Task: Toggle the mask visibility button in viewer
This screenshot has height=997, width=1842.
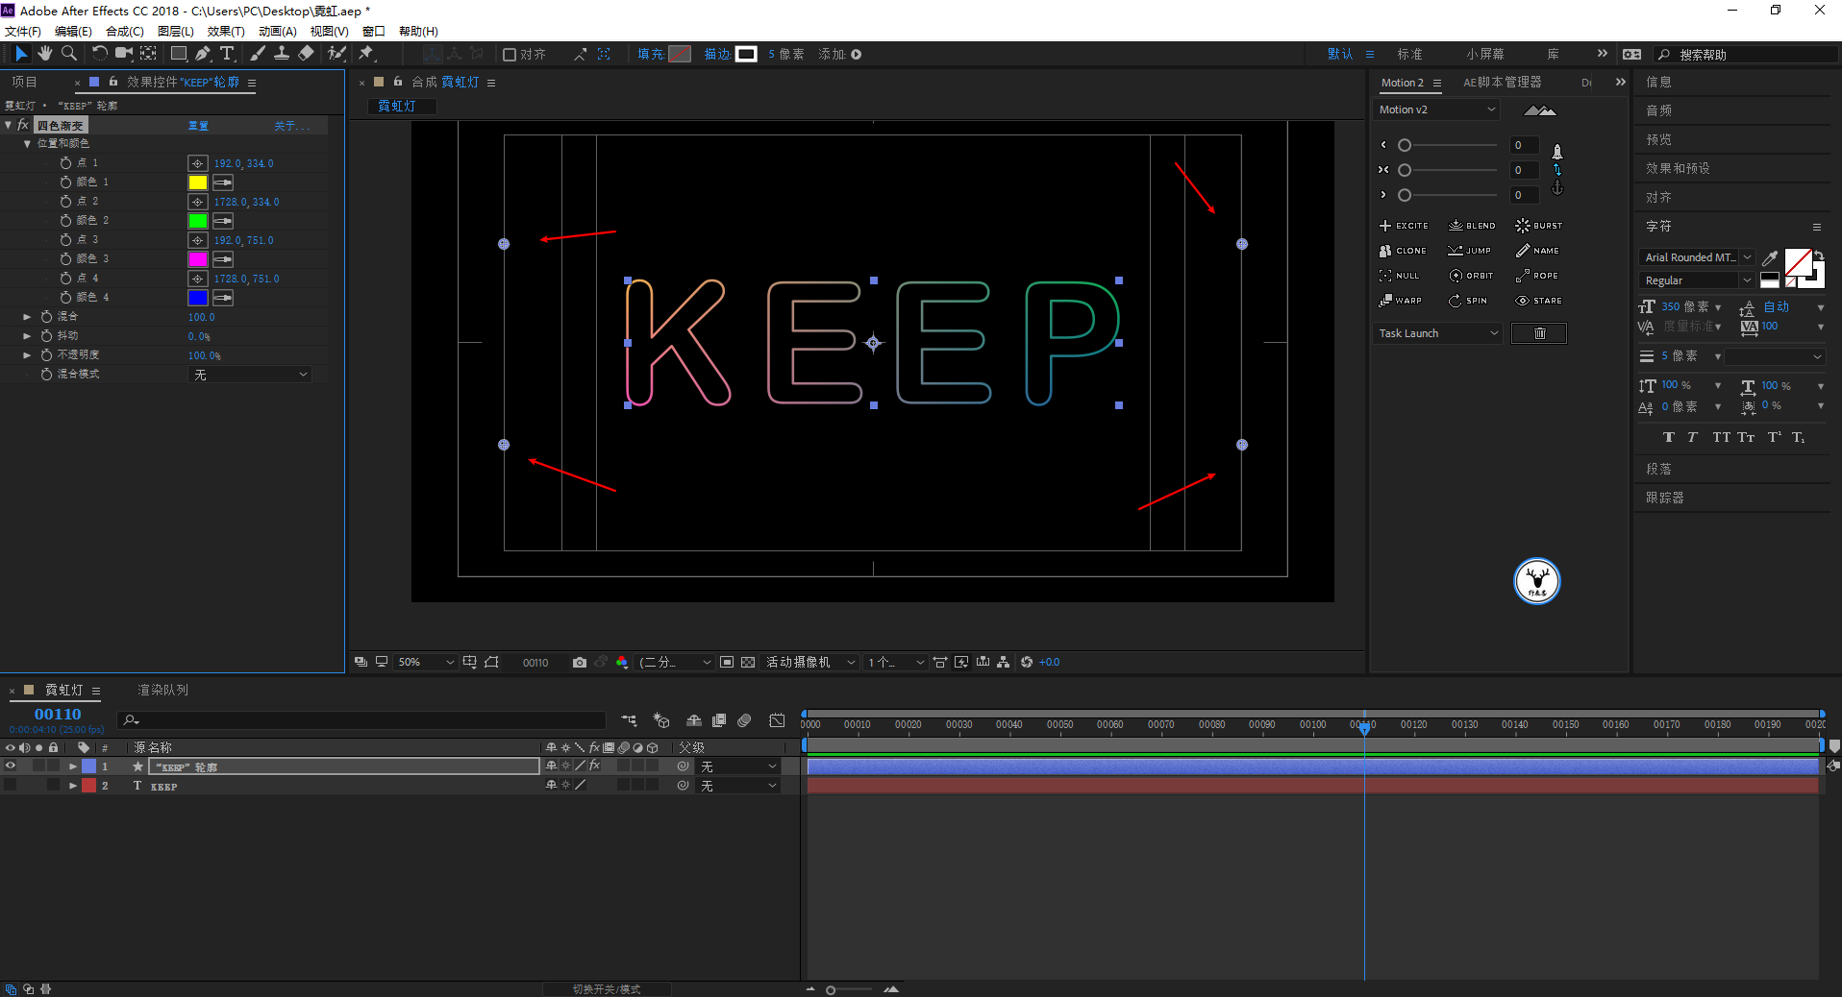Action: (x=492, y=663)
